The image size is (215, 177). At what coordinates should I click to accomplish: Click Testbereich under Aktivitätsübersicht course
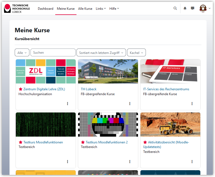(151, 152)
